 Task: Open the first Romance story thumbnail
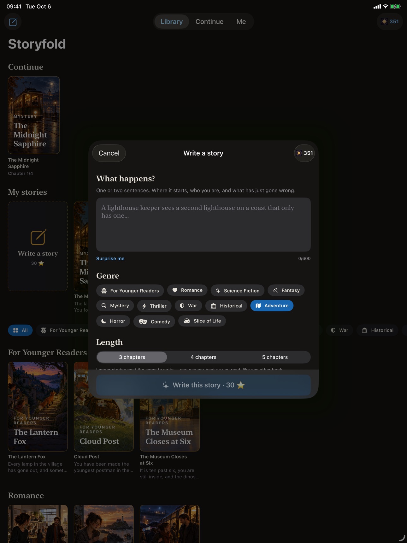point(38,524)
